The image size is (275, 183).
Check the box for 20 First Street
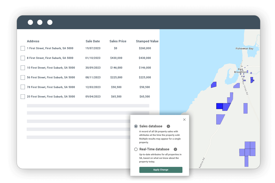23,97
